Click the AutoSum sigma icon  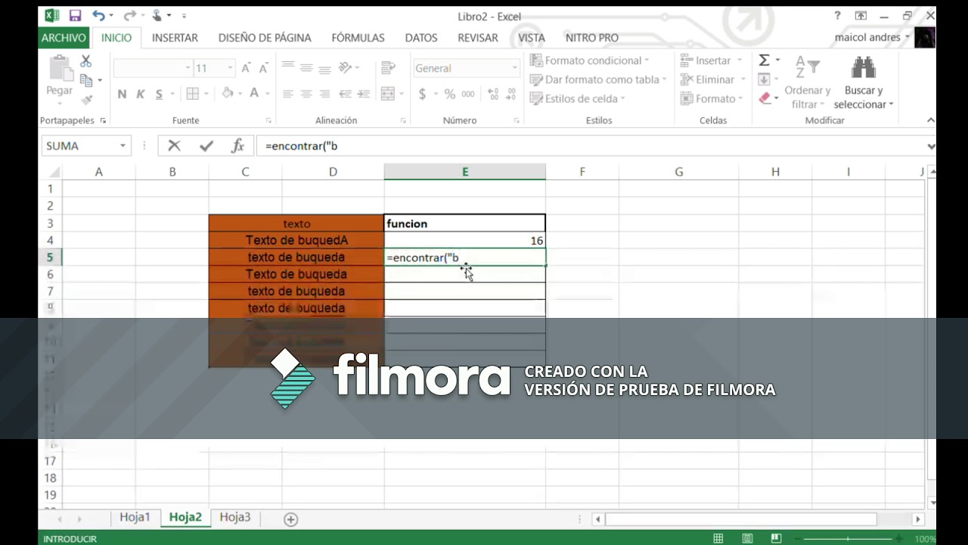pos(765,61)
